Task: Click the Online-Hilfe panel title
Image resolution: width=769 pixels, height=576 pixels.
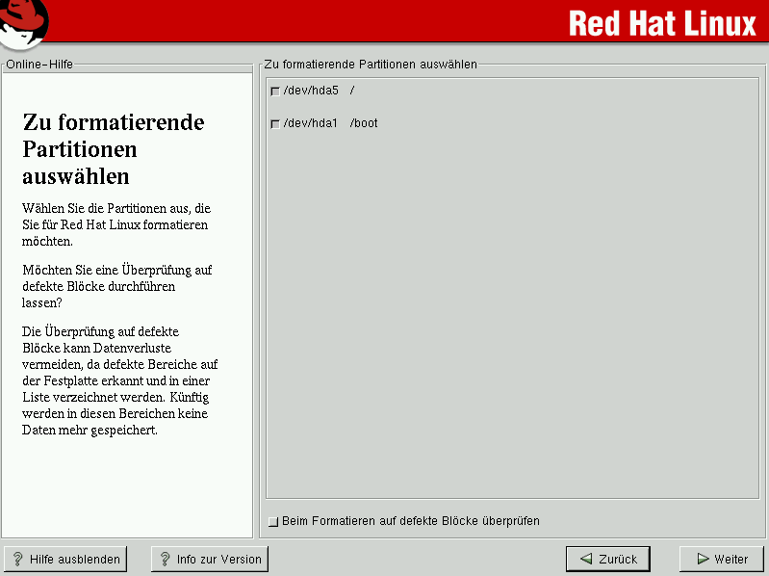Action: 39,65
